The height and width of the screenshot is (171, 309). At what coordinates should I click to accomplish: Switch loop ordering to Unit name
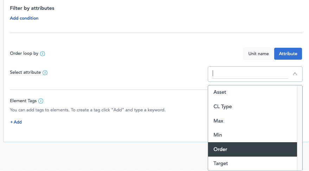pos(258,54)
